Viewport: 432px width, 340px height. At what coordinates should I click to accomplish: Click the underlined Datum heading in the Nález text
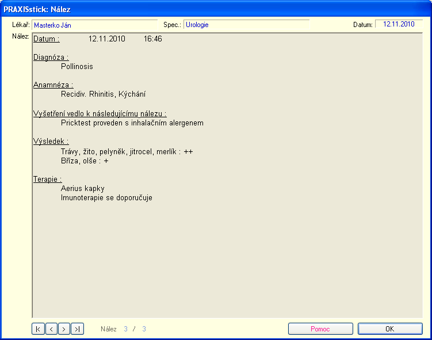tap(47, 39)
